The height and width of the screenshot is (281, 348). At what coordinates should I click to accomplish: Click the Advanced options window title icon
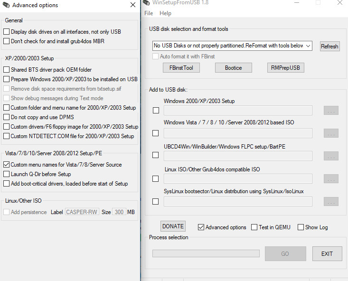[x=6, y=5]
